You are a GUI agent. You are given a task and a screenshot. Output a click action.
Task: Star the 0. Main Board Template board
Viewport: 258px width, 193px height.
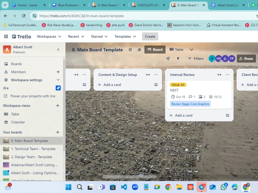pos(130,50)
